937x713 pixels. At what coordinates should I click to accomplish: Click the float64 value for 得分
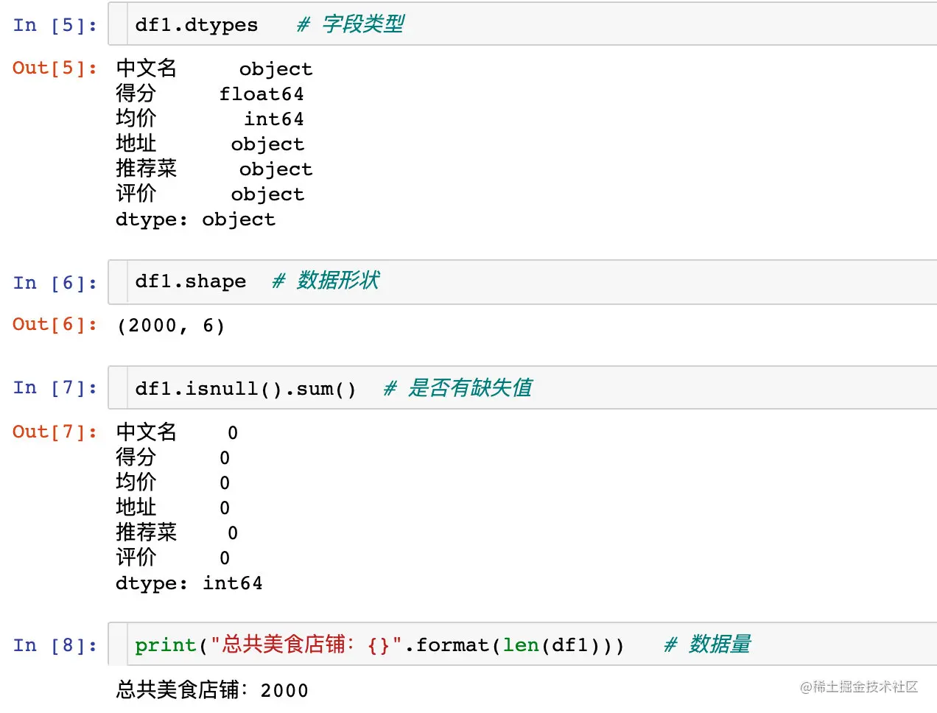[x=262, y=94]
